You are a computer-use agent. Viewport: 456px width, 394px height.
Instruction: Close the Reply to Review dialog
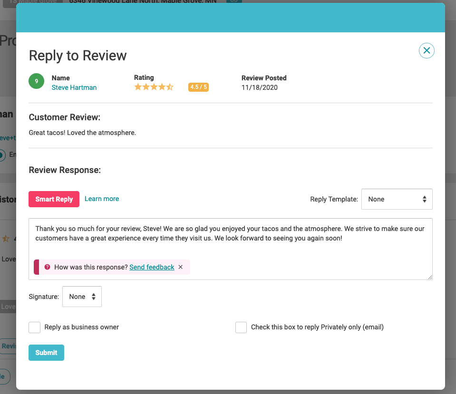(x=427, y=50)
